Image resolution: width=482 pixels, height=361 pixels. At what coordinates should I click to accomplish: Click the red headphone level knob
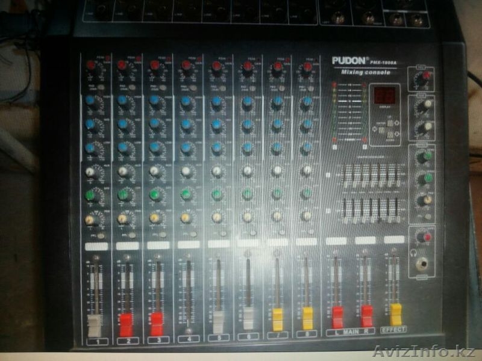pyautogui.click(x=427, y=237)
